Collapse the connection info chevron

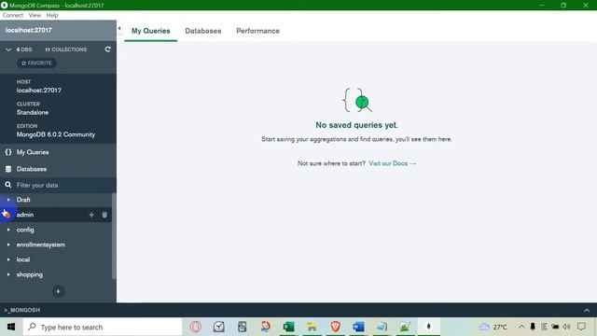[8, 49]
